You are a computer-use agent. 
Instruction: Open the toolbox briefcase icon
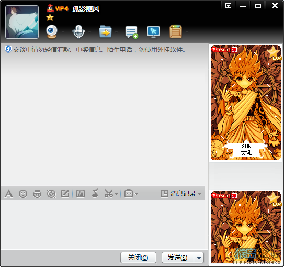(129, 193)
